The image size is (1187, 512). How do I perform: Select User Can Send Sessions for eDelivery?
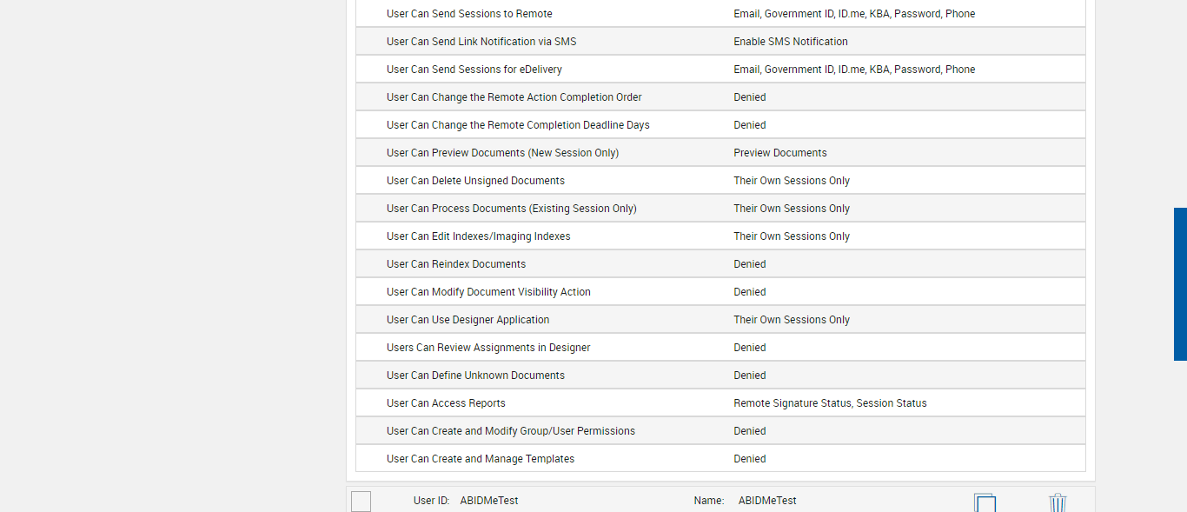coord(474,70)
